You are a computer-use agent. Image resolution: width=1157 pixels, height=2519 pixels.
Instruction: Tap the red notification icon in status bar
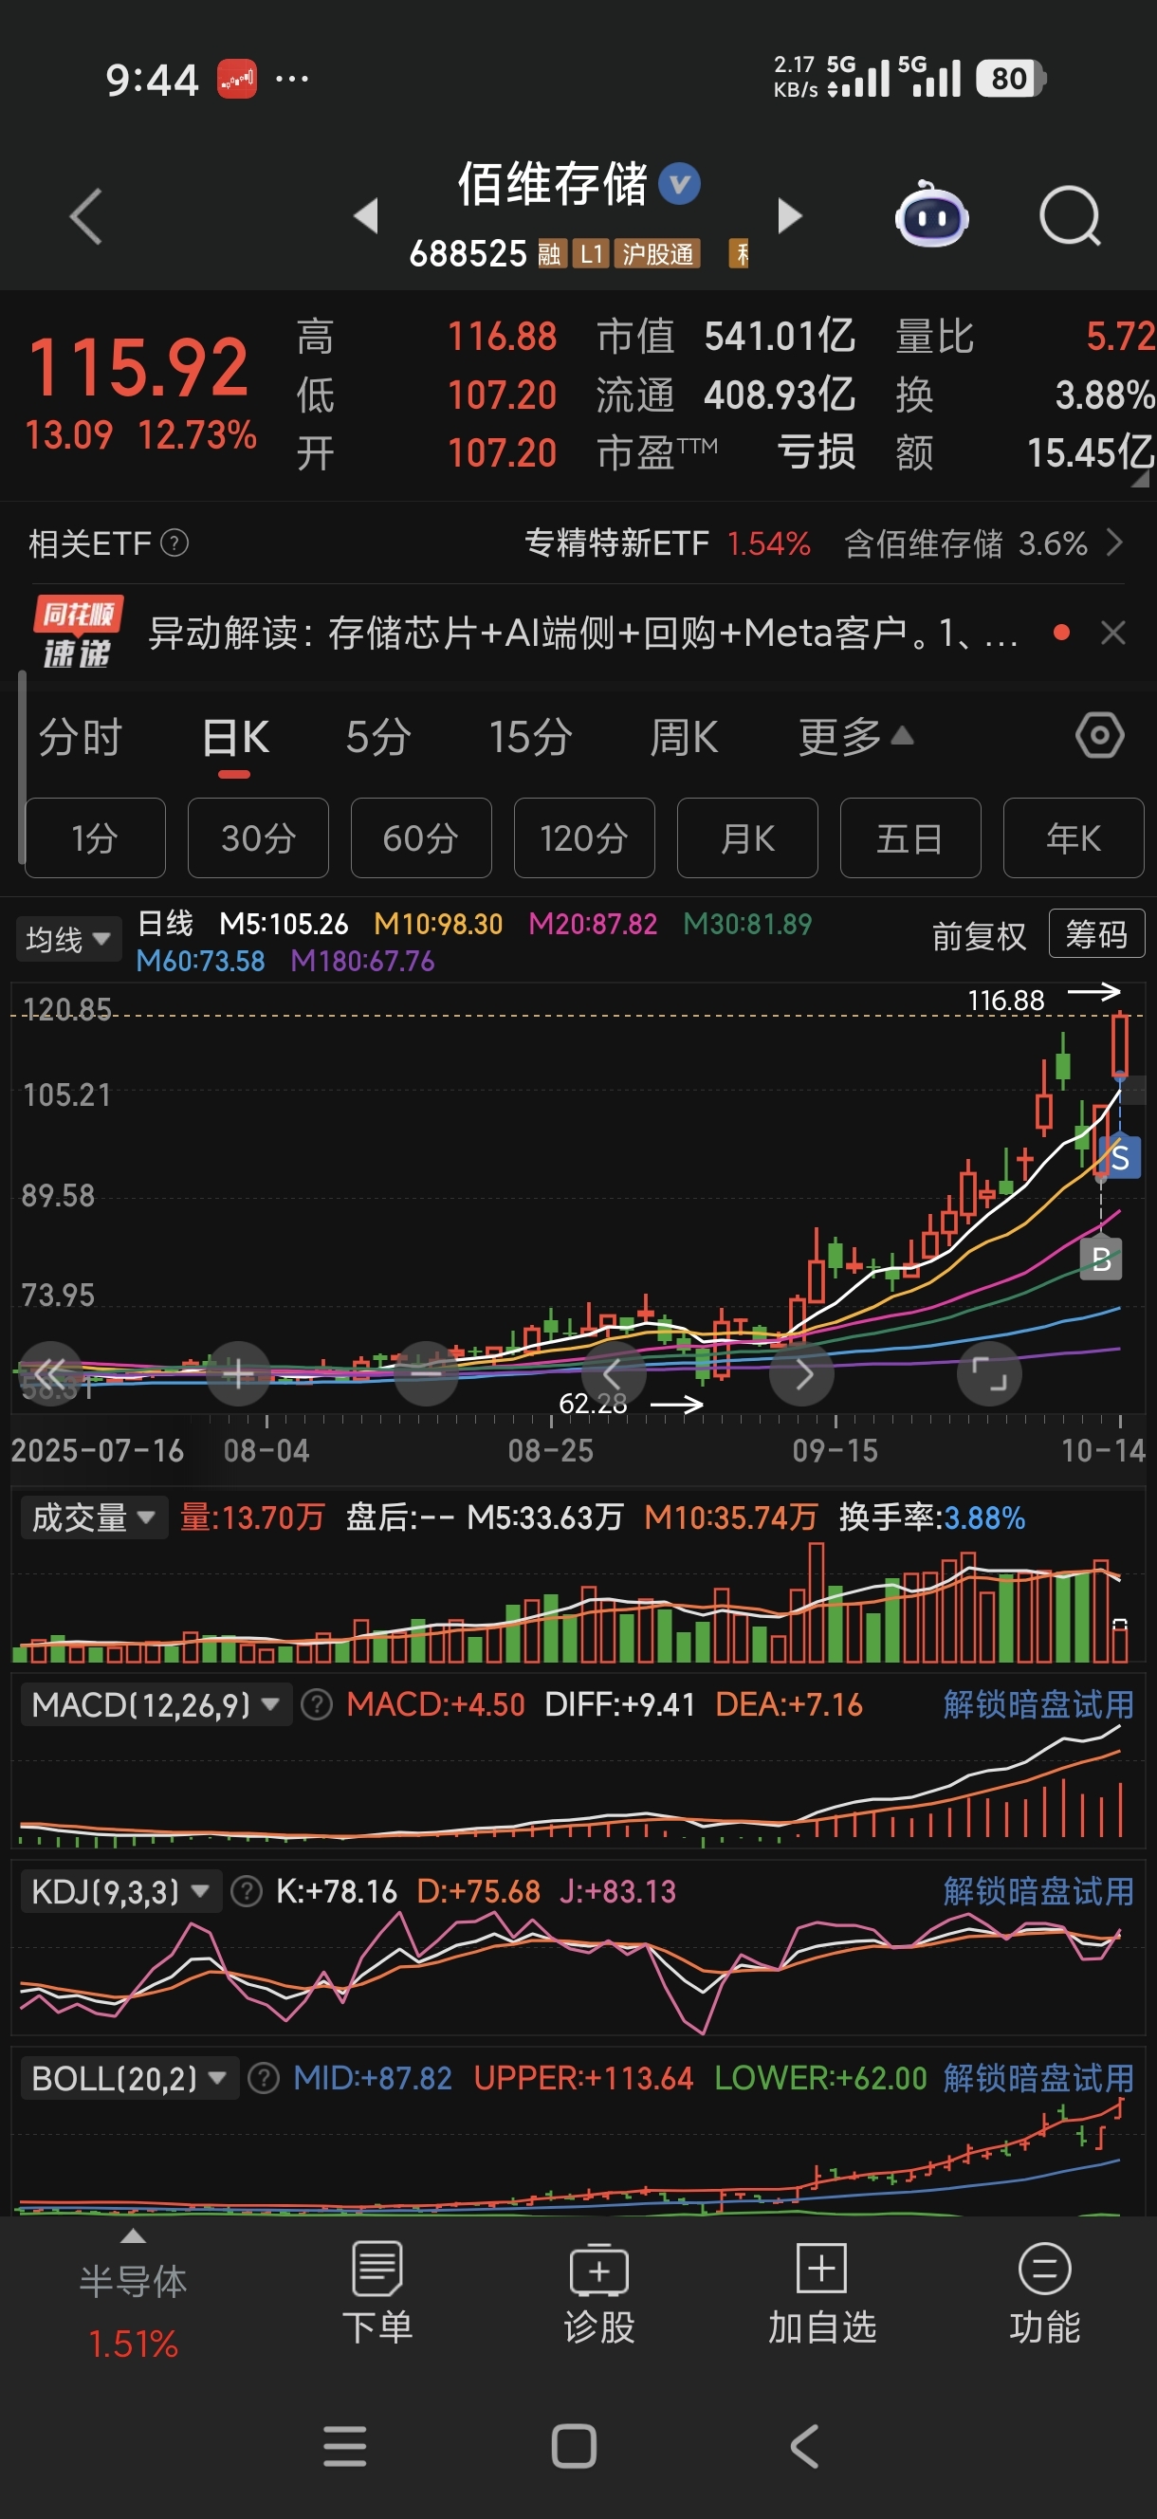pos(237,80)
